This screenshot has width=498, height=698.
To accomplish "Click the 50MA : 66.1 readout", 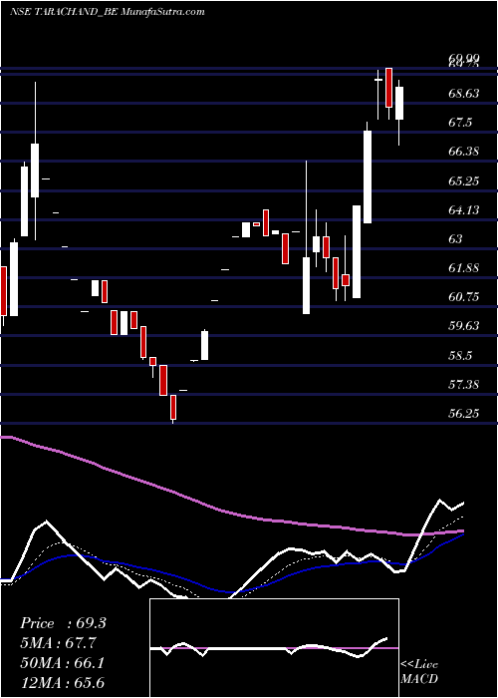I will coord(62,663).
